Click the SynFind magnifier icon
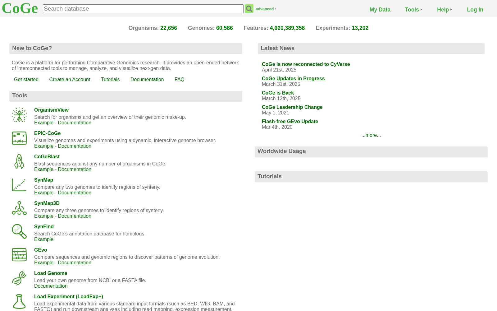This screenshot has width=497, height=311. pyautogui.click(x=19, y=232)
